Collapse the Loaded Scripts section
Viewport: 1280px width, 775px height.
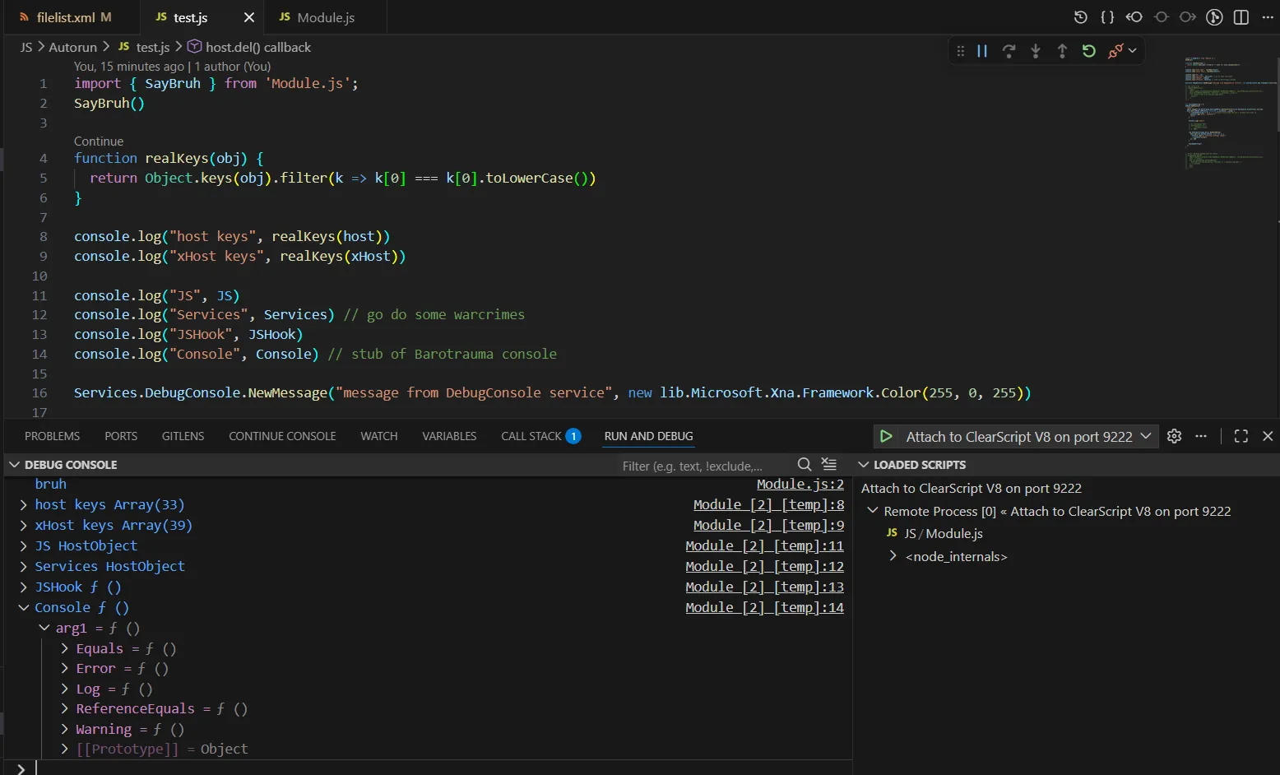click(x=864, y=465)
